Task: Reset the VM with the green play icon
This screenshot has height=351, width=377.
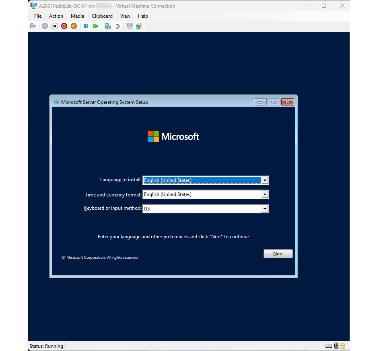Action: click(x=96, y=26)
